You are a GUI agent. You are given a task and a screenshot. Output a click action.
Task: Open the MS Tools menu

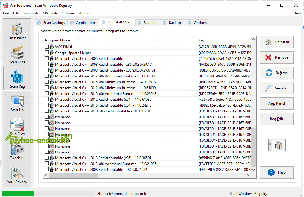tap(50, 13)
